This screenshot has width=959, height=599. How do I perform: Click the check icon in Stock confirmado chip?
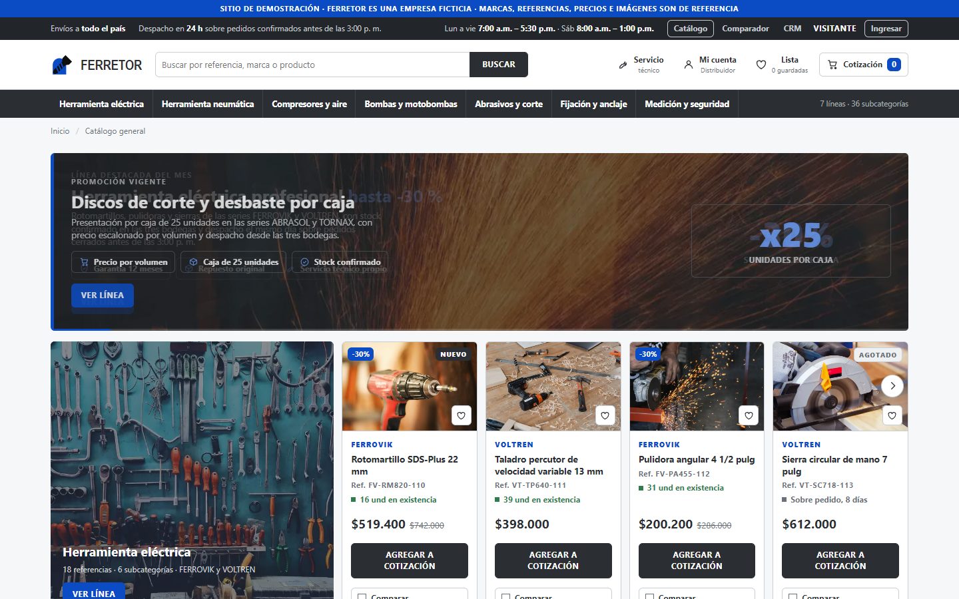304,262
